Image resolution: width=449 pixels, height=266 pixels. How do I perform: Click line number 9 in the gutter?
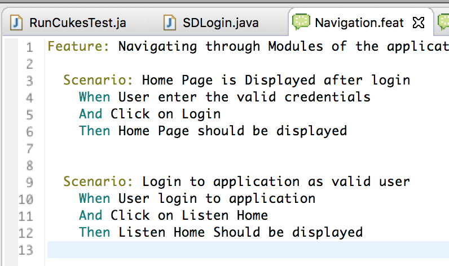29,182
